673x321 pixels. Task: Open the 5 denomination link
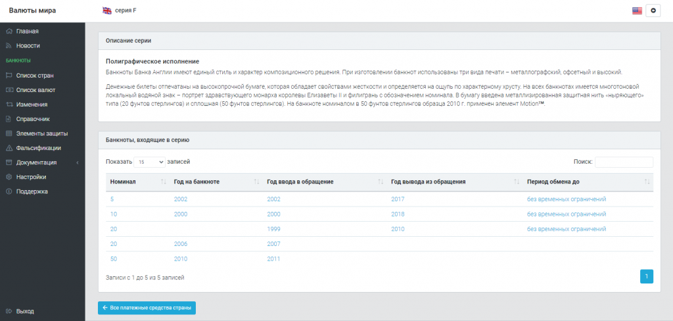112,199
